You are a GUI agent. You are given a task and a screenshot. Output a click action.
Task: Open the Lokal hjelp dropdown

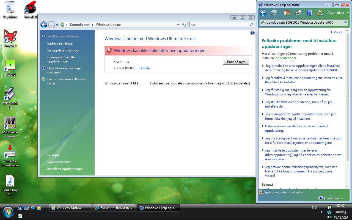click(331, 198)
